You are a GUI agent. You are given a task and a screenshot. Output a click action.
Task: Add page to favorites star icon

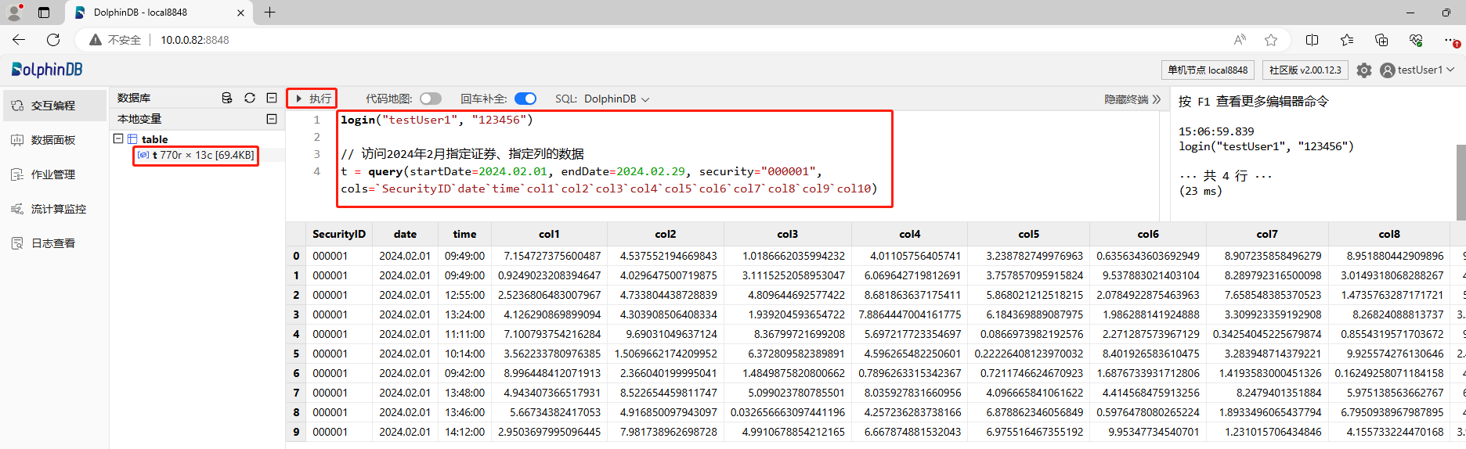[1271, 40]
